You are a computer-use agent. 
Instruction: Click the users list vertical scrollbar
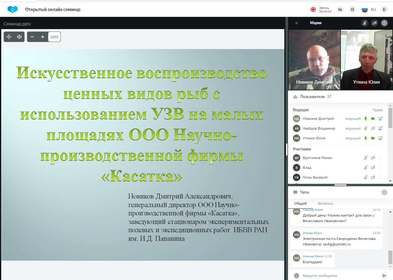tap(391, 118)
